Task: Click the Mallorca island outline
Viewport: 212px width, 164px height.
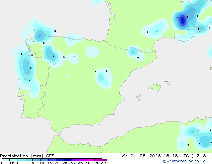Action: click(155, 87)
